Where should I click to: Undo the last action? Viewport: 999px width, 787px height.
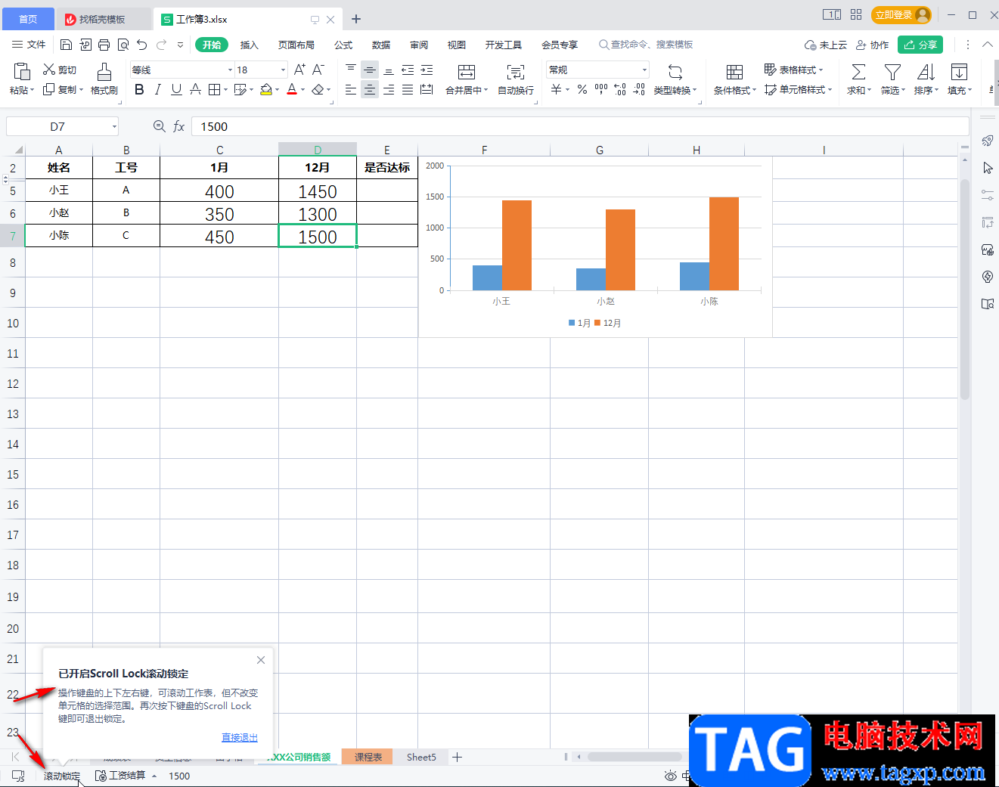142,45
